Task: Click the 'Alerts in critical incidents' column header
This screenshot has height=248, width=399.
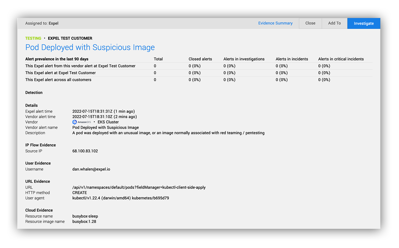Action: [x=341, y=59]
